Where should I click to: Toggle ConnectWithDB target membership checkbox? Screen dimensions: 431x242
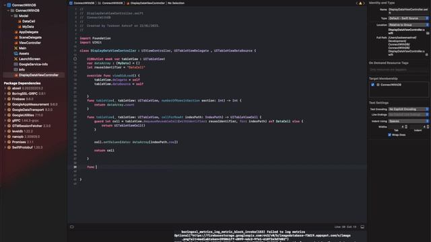coord(372,85)
